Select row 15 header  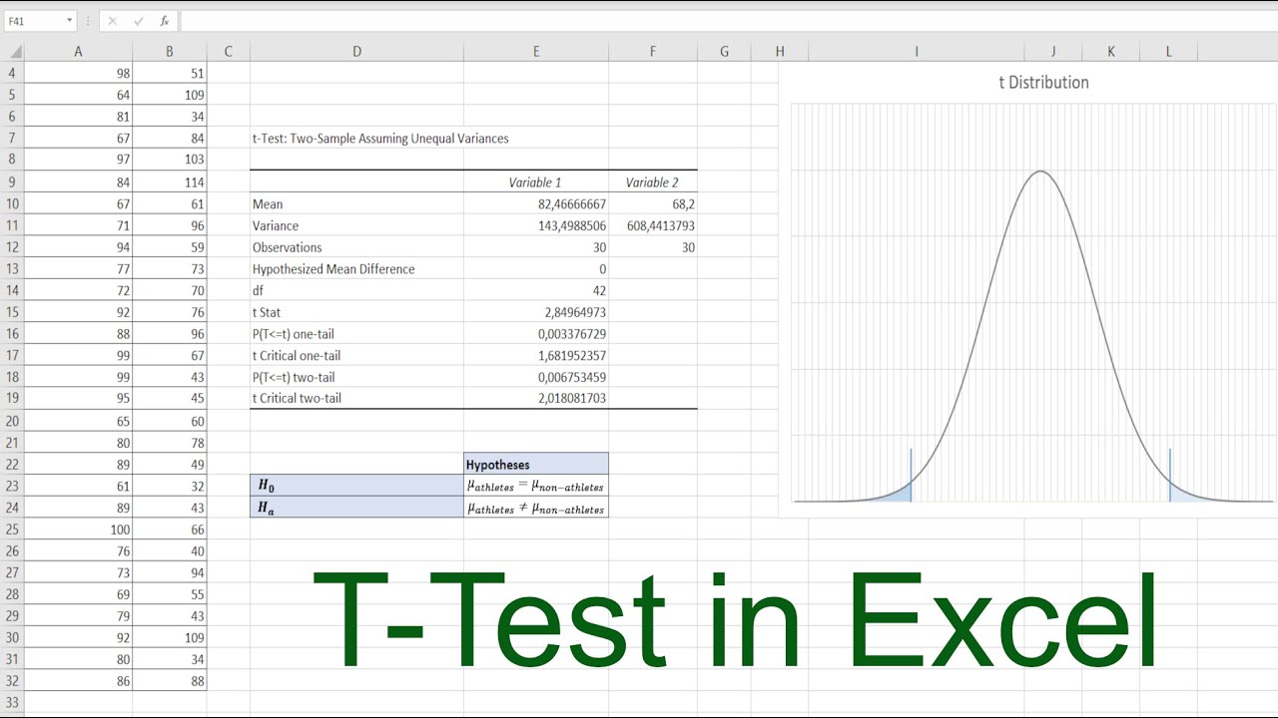[12, 312]
